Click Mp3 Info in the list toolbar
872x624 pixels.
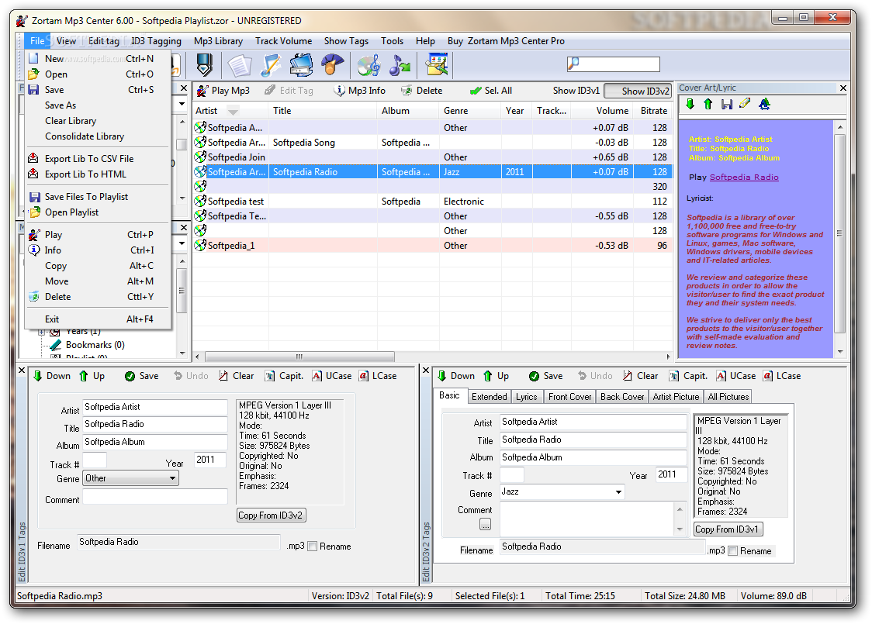click(359, 91)
